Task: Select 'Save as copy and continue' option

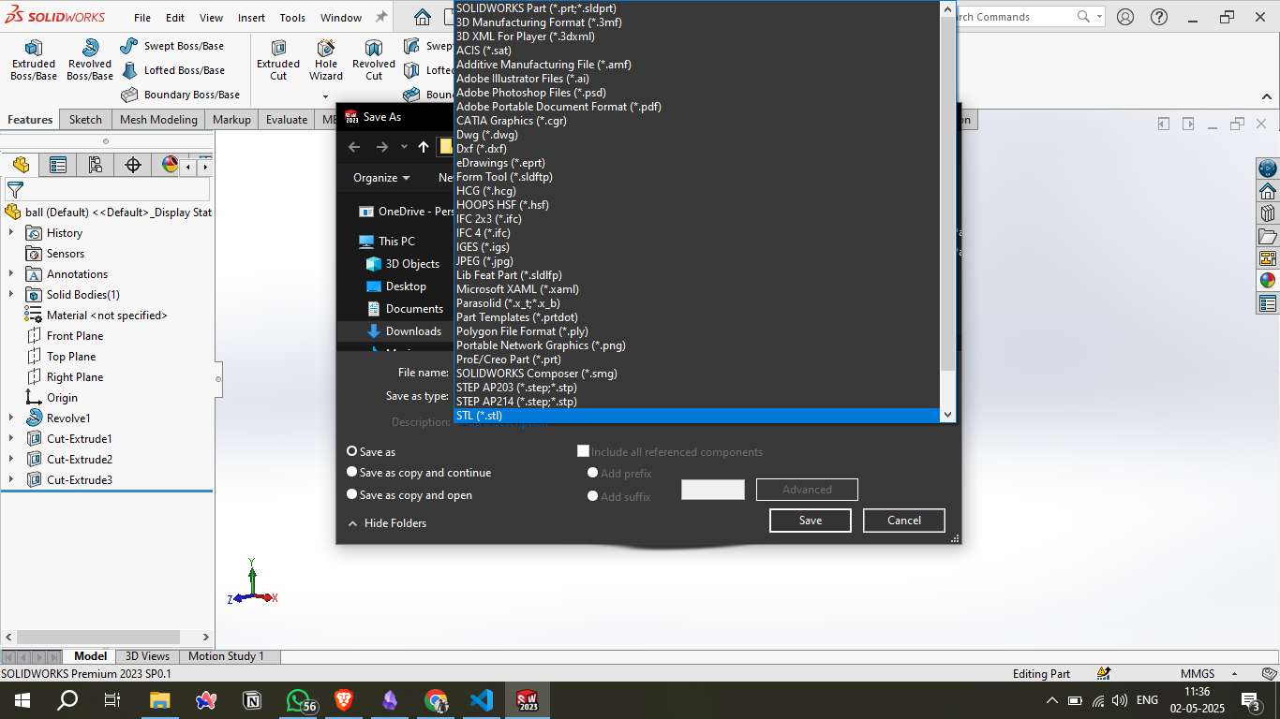Action: (352, 473)
